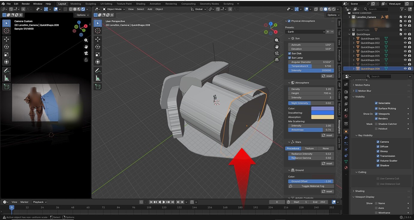414x220 pixels.
Task: Select the Annotate tool in the left camera viewport
Action: click(6, 71)
